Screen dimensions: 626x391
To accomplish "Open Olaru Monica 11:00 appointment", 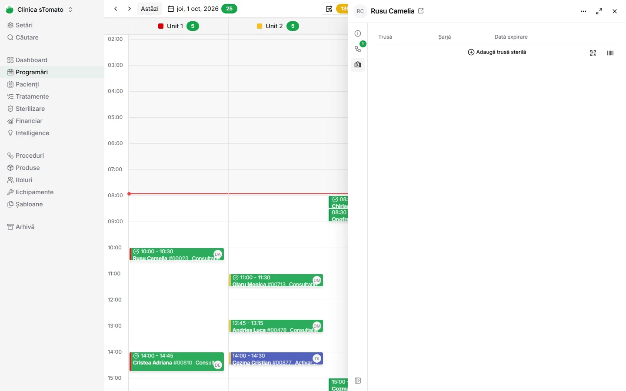I will pos(276,281).
